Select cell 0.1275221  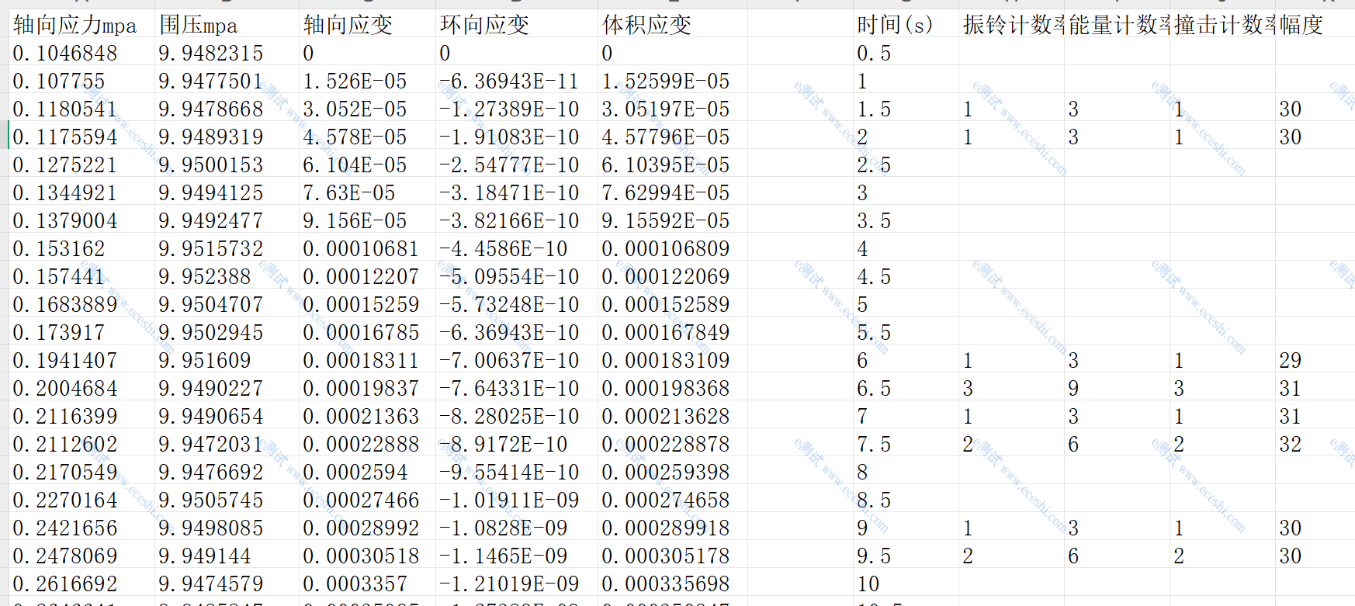point(82,164)
